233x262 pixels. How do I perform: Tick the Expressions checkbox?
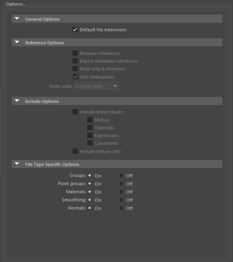(90, 135)
